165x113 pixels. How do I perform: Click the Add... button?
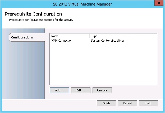pos(59,90)
